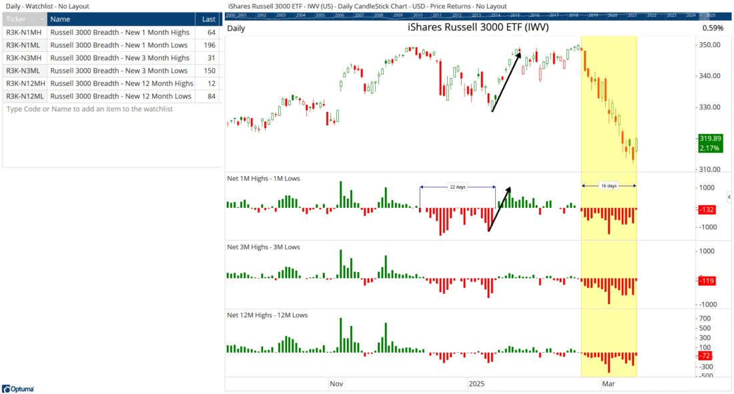Click the Daily Watchlist window title
Screen dimensions: 734x394
[x=47, y=6]
